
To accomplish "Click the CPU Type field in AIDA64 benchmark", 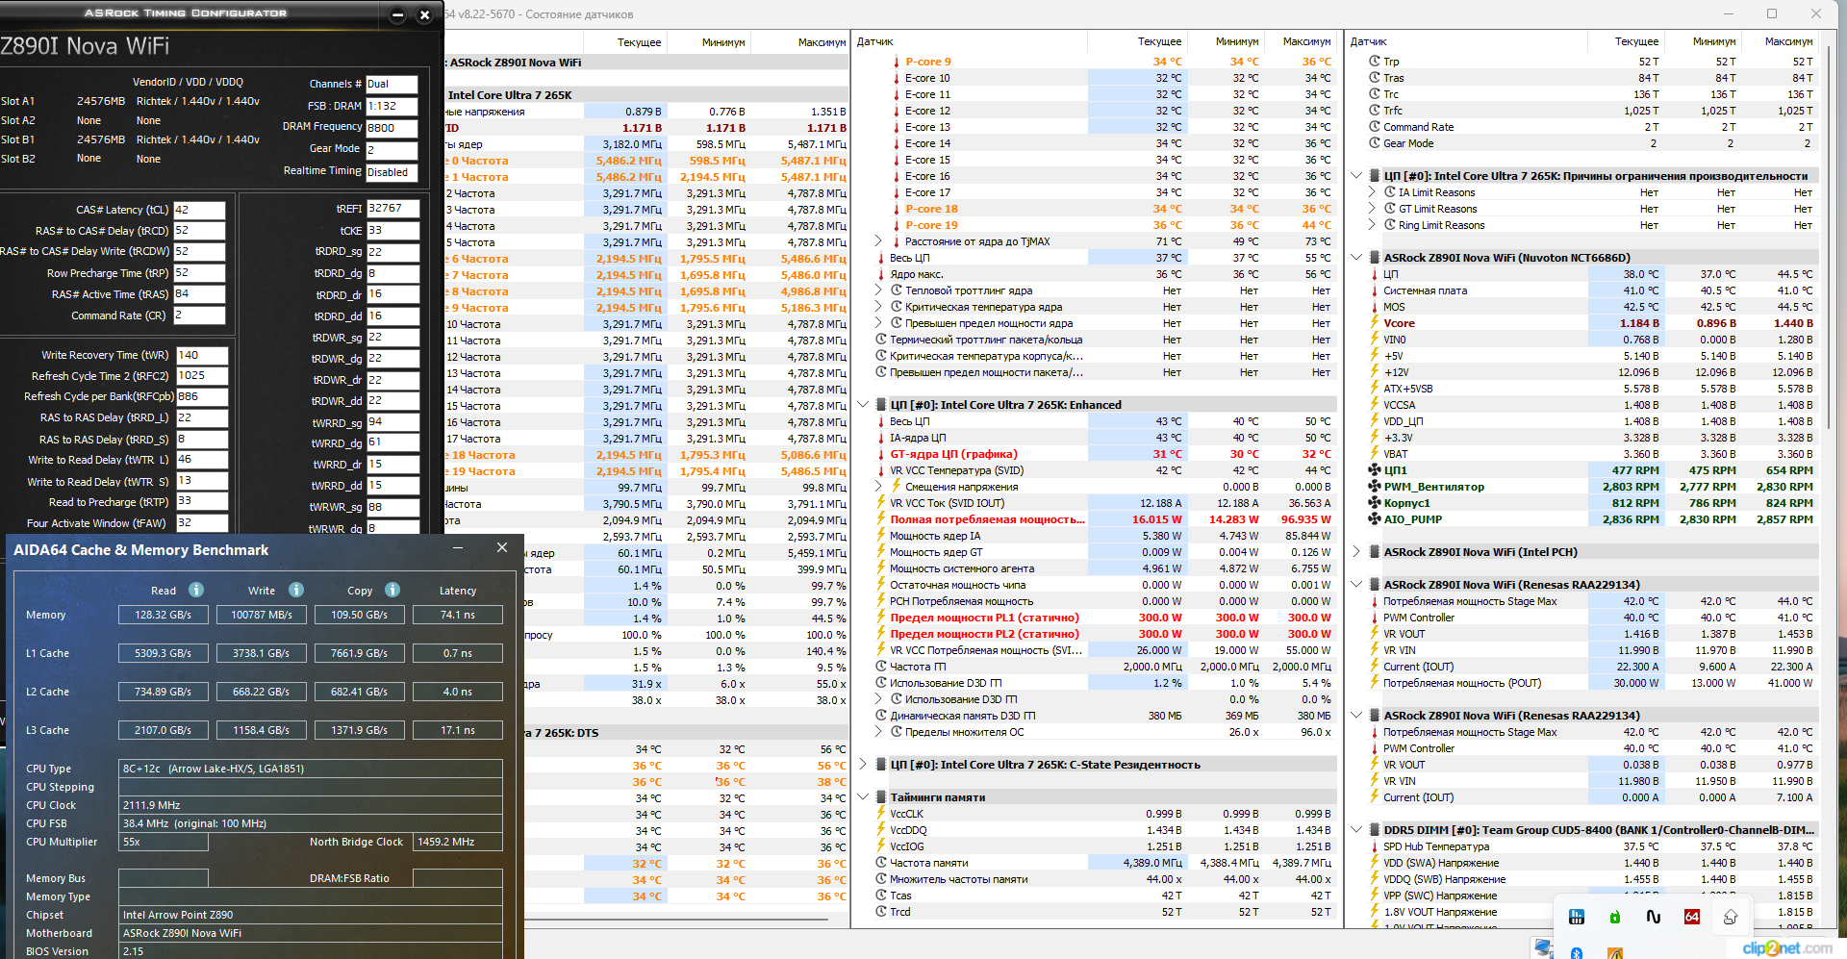I will [x=311, y=769].
